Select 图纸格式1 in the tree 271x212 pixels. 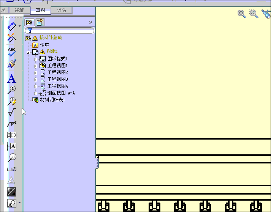(x=57, y=59)
